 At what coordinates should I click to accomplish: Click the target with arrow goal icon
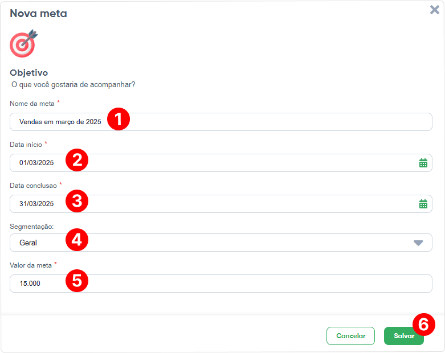click(x=23, y=43)
